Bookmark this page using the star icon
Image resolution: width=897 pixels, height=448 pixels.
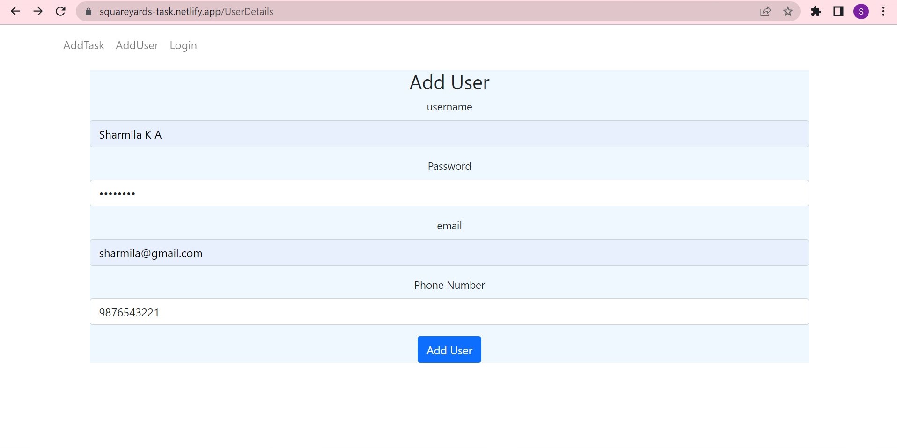click(x=788, y=11)
